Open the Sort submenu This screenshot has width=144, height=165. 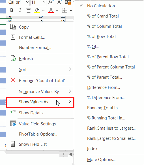(40, 70)
